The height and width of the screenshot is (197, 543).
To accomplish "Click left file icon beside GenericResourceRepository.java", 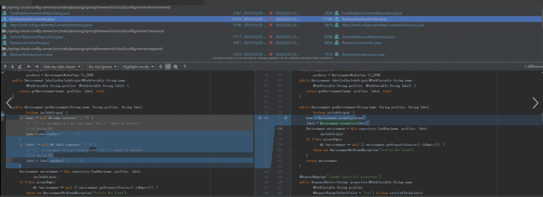I will coord(4,37).
